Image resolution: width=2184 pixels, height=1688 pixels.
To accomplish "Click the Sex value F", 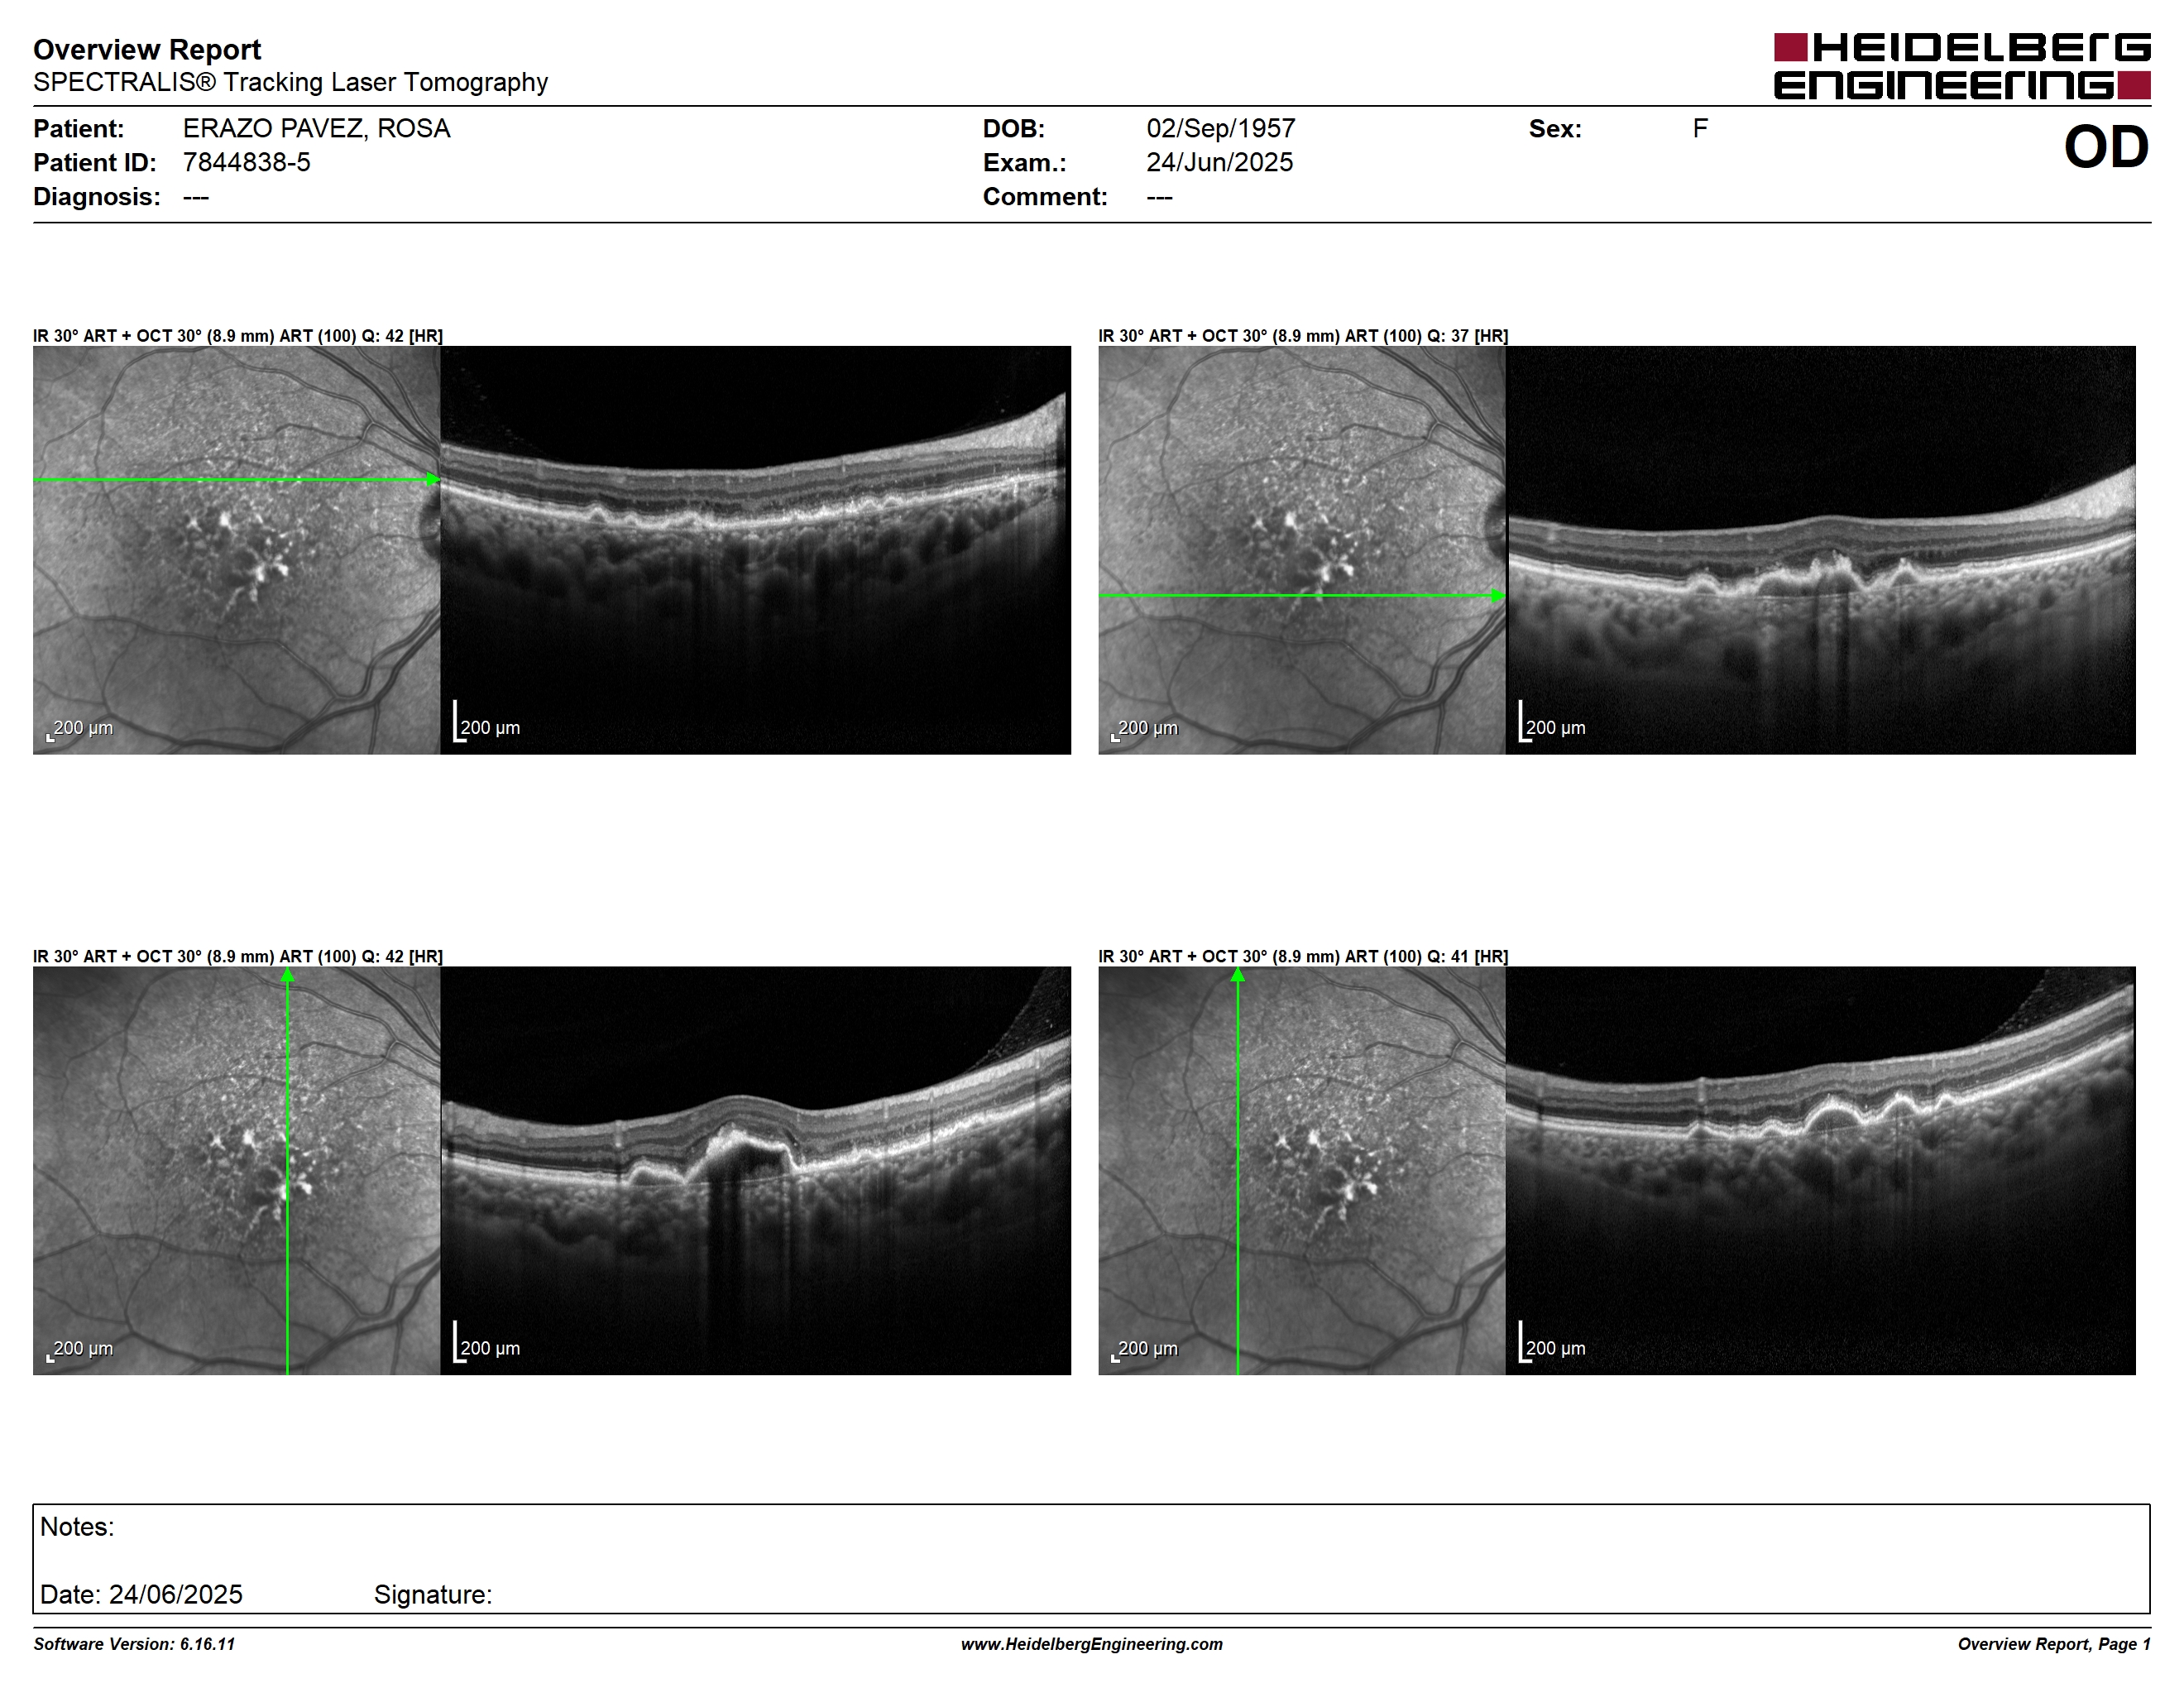I will [x=1700, y=129].
